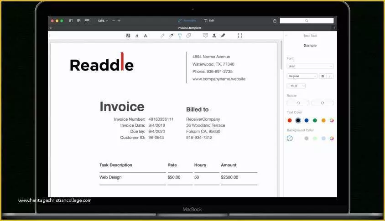Screen dimensions: 385x221
Task: Toggle Italic text style
Action: tap(330, 76)
